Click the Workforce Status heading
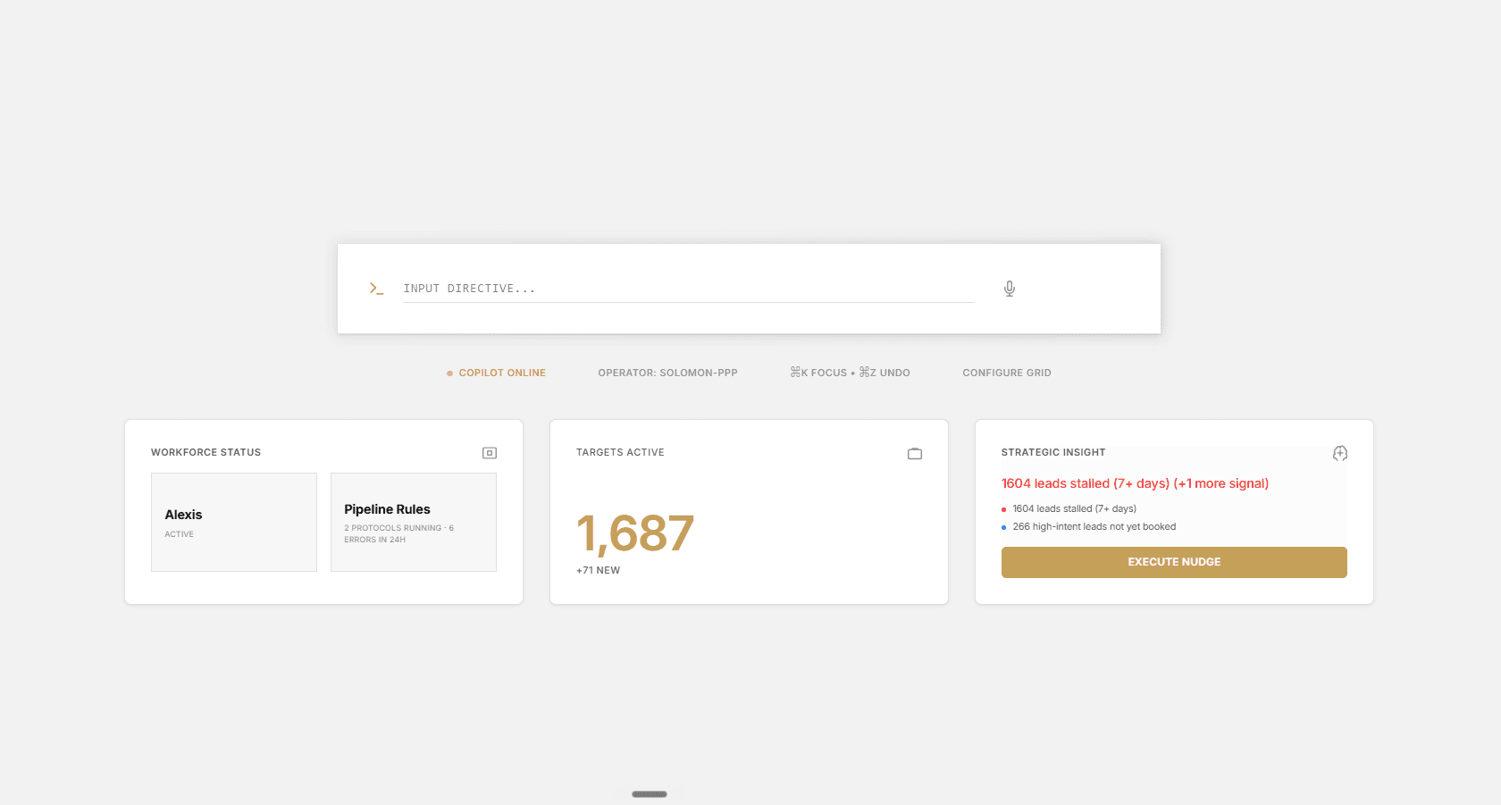 click(x=205, y=452)
